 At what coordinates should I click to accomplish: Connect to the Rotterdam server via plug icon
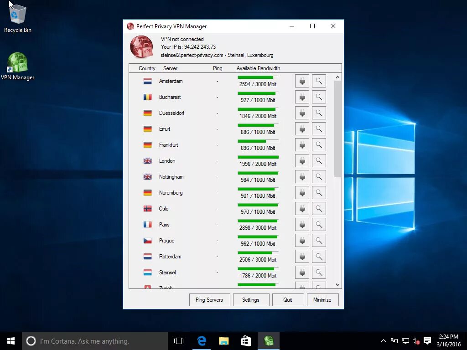(302, 257)
